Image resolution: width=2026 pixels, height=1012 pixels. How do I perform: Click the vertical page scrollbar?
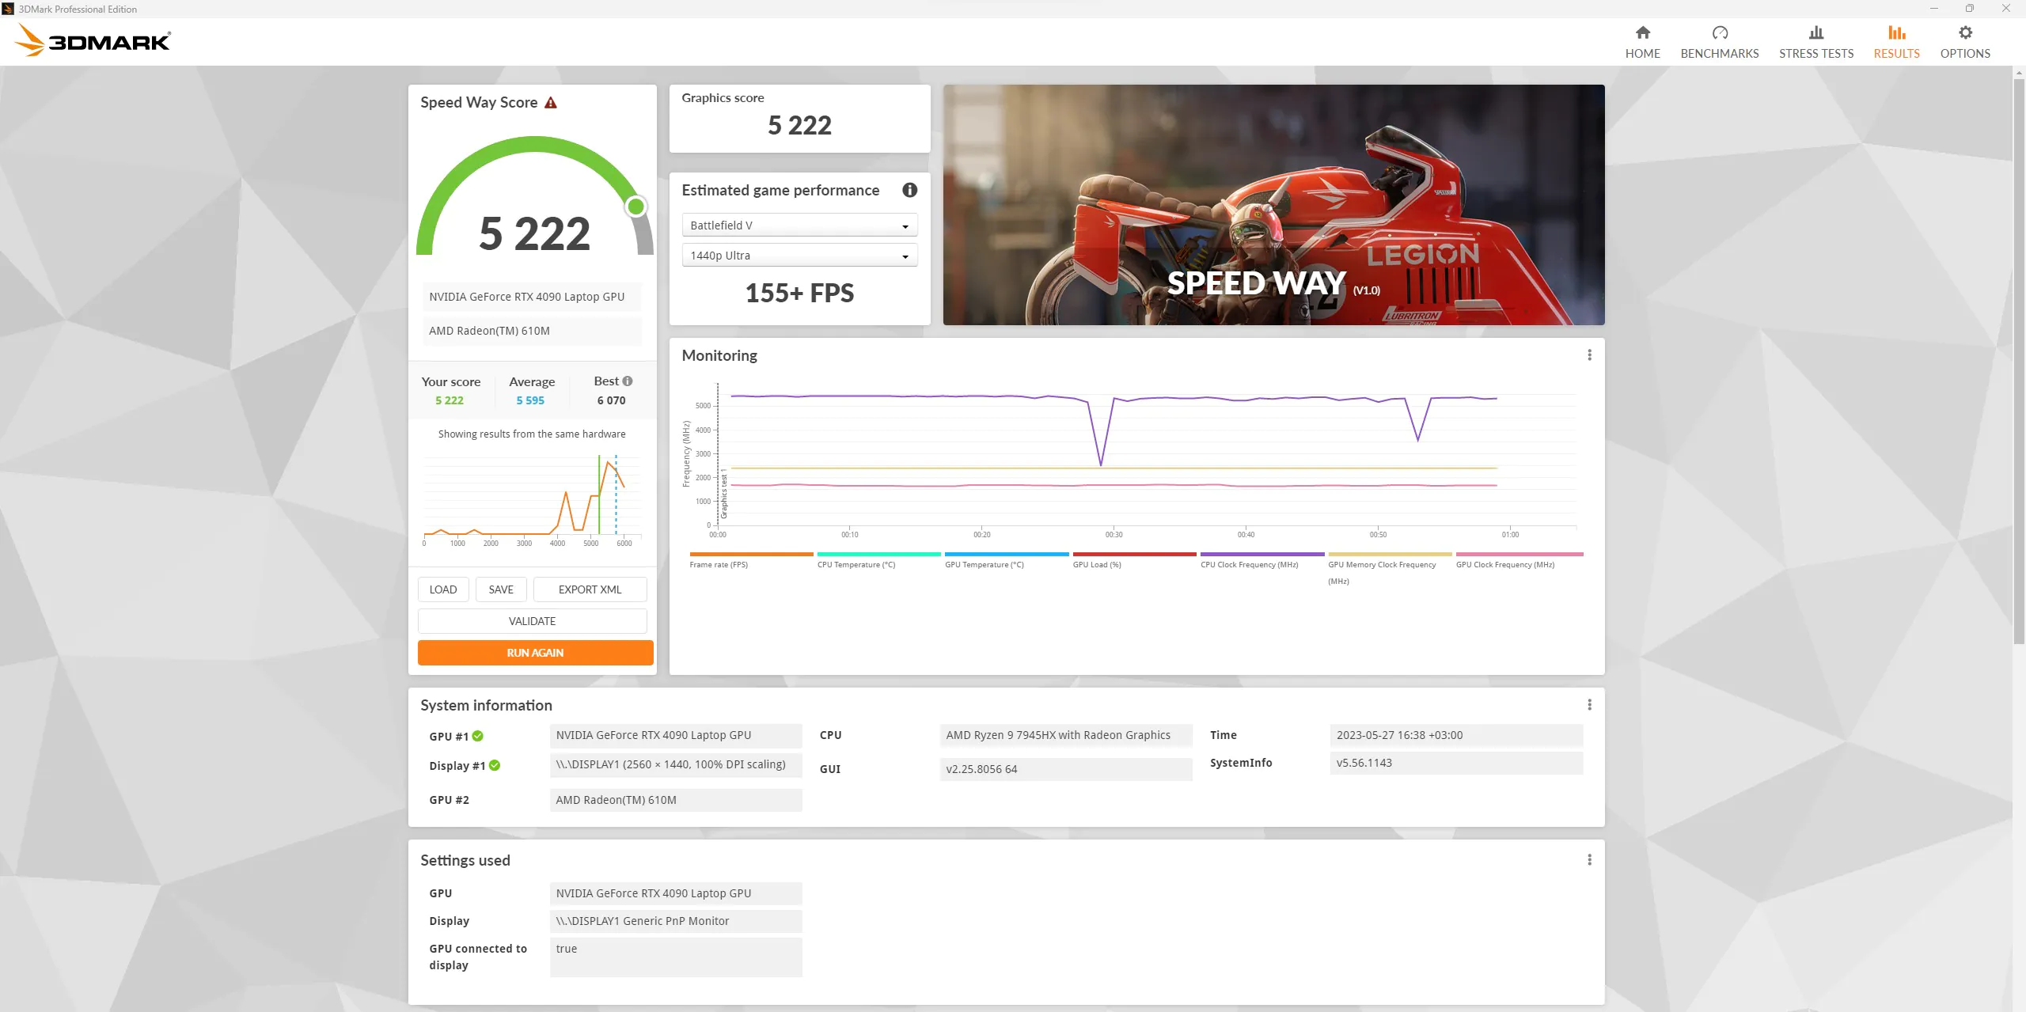tap(2018, 362)
